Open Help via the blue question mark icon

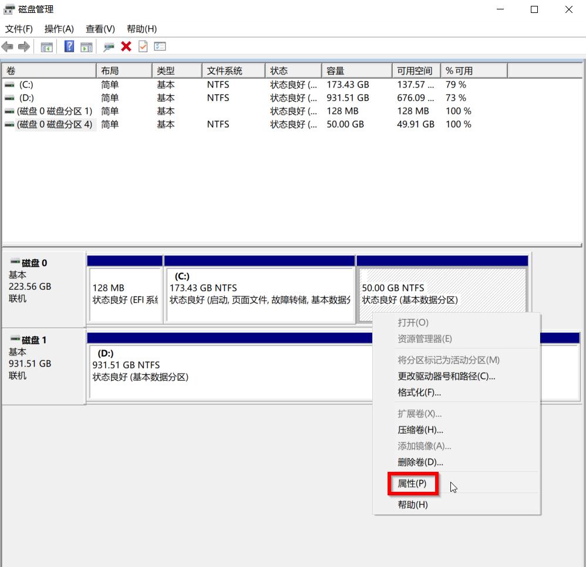pos(69,46)
